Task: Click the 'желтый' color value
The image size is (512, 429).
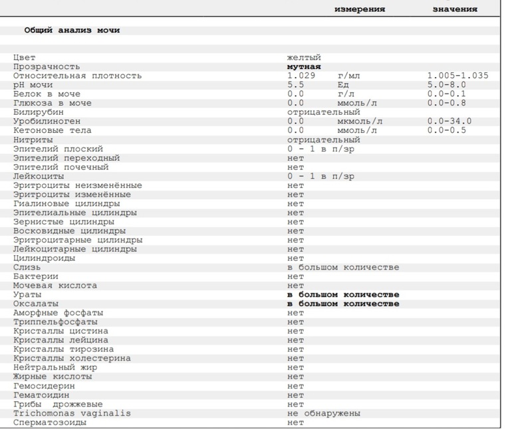Action: click(x=304, y=58)
